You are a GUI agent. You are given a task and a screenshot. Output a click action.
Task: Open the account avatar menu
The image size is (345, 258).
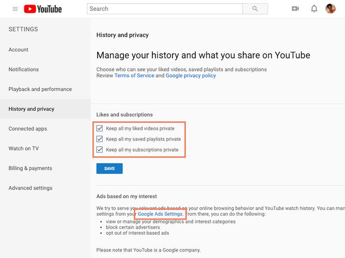point(330,9)
